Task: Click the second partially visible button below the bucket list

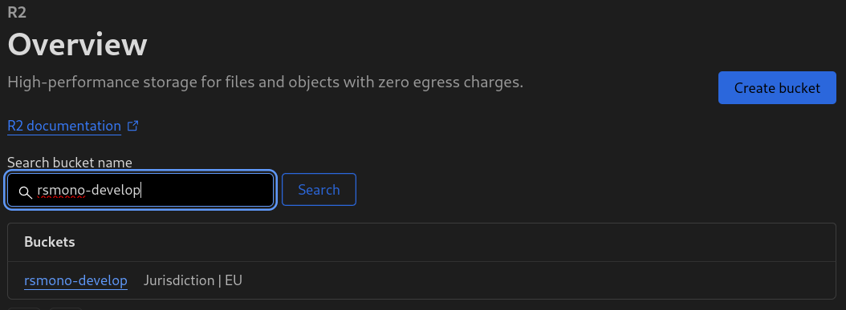Action: [65, 308]
